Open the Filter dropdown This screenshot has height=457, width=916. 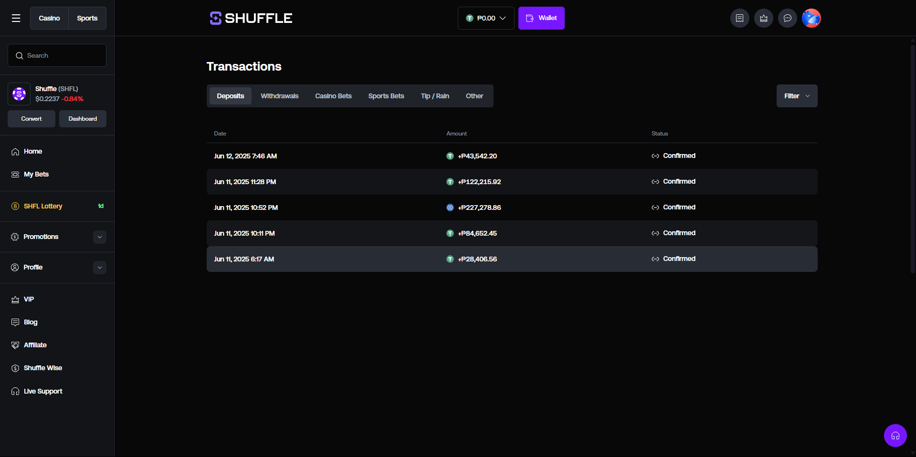tap(797, 96)
